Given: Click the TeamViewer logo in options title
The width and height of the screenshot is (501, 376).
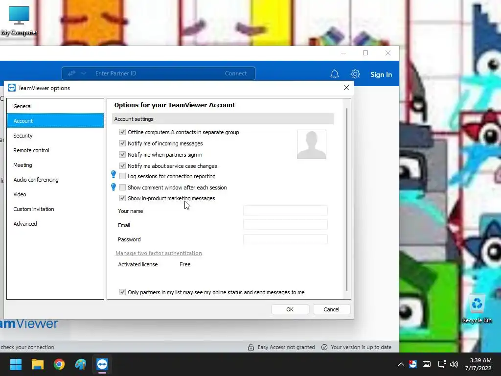Looking at the screenshot, I should click(x=12, y=88).
